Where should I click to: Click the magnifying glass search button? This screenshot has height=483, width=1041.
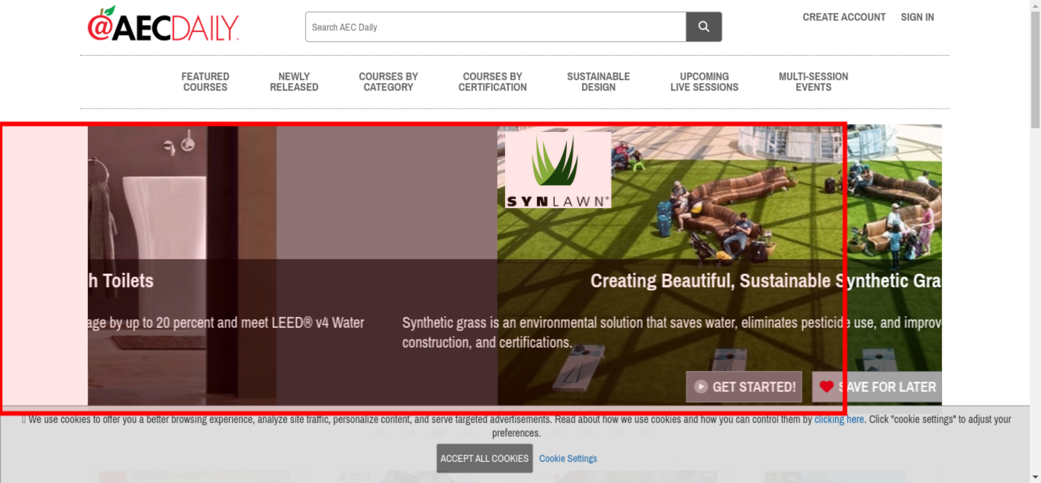click(x=703, y=27)
